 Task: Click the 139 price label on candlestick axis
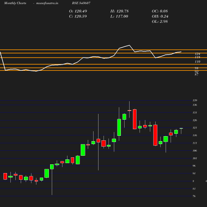pyautogui.click(x=195, y=100)
